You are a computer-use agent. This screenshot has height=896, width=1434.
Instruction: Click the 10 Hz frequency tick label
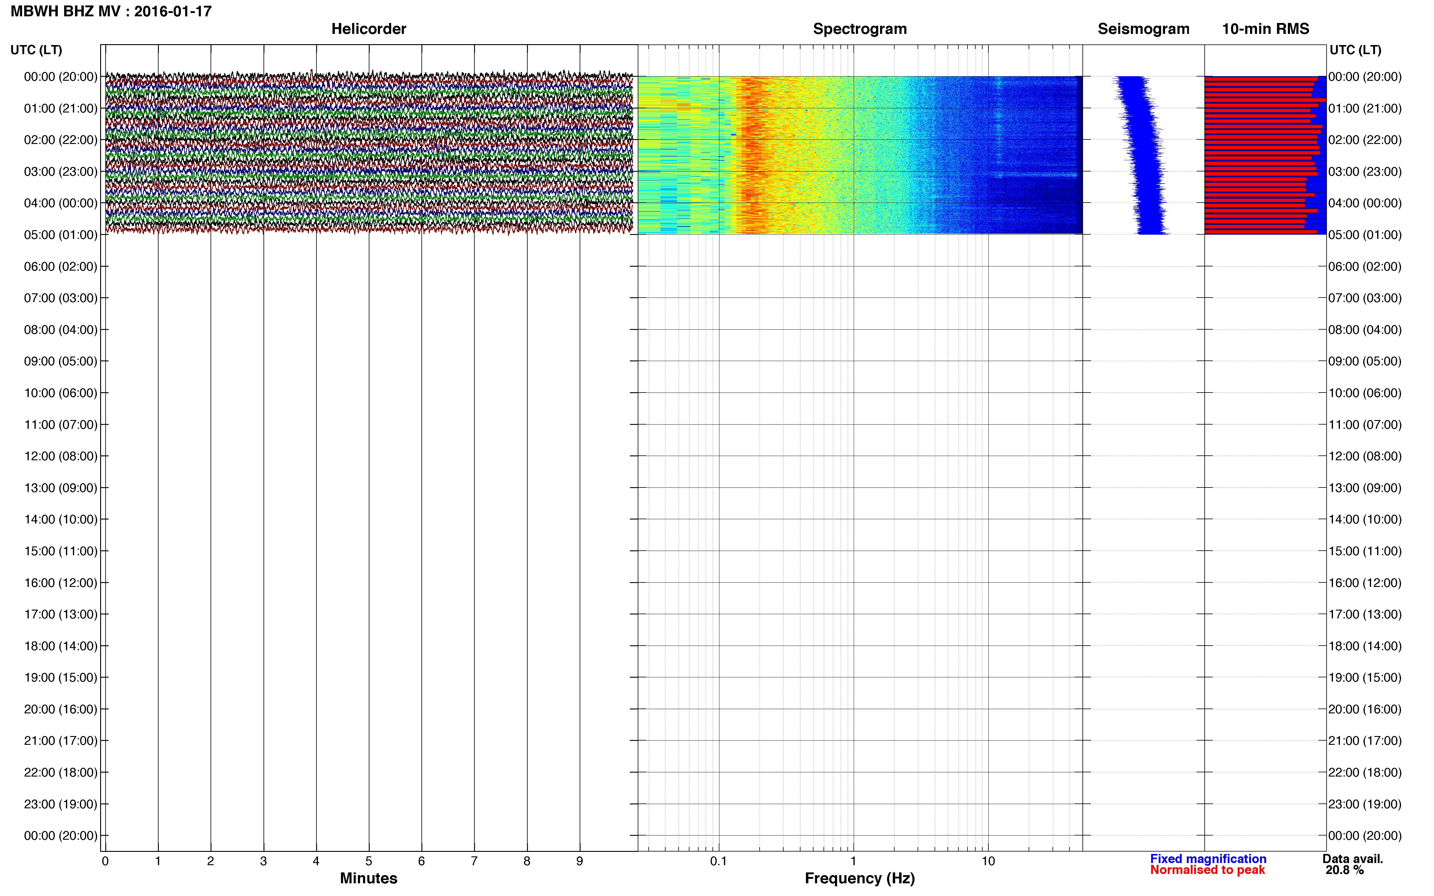pyautogui.click(x=988, y=862)
